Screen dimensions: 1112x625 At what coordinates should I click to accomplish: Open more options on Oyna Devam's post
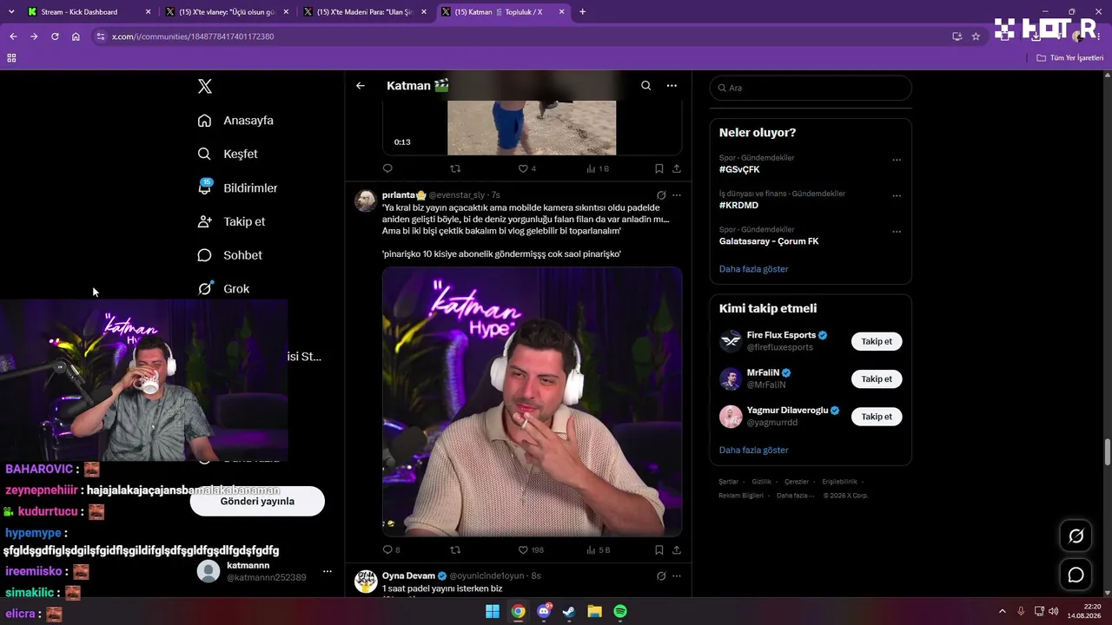click(677, 576)
